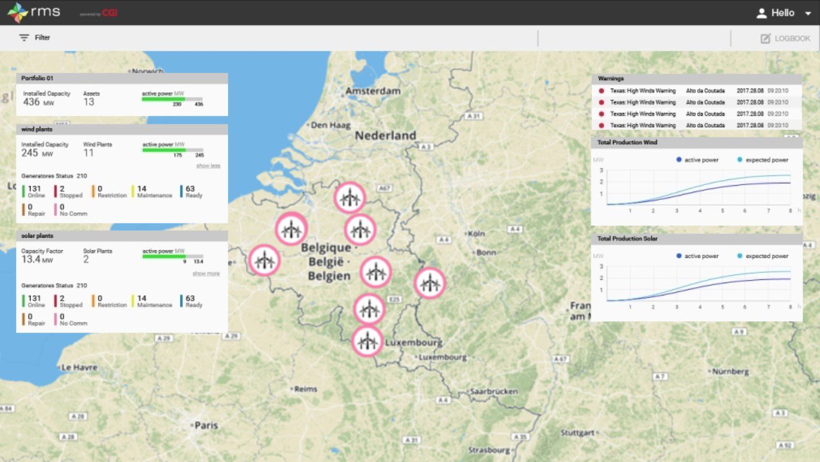Select turbine marker directly above Belgique label
820x462 pixels.
pyautogui.click(x=360, y=229)
